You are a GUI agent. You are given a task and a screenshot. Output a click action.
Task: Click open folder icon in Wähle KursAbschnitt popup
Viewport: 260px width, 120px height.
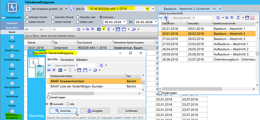(x=227, y=18)
